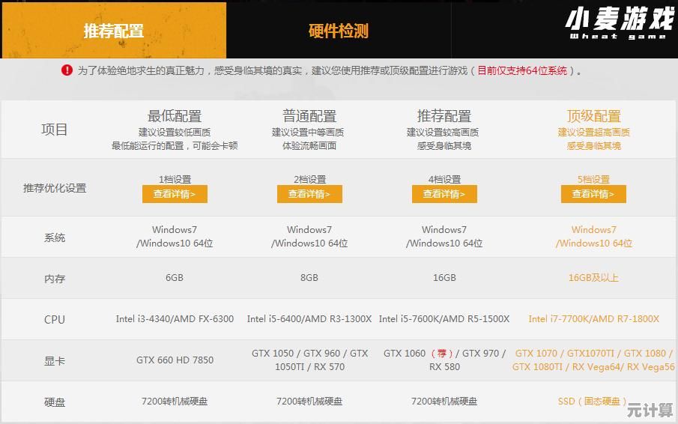Select the 普通配置 column header

(x=309, y=116)
